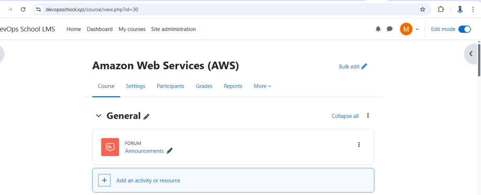Reload the page with the refresh icon

[23, 9]
